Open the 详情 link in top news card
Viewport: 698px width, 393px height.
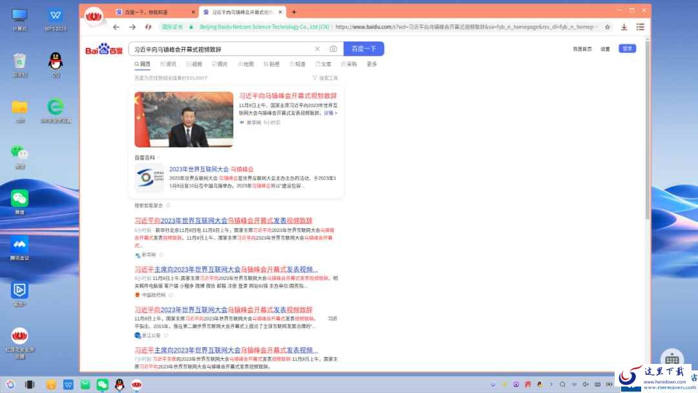pyautogui.click(x=330, y=114)
